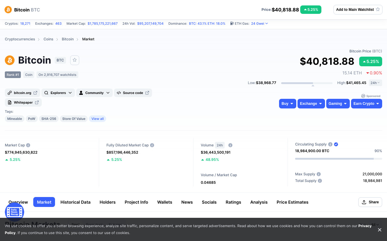Open the News tab
The width and height of the screenshot is (387, 241).
pyautogui.click(x=187, y=202)
